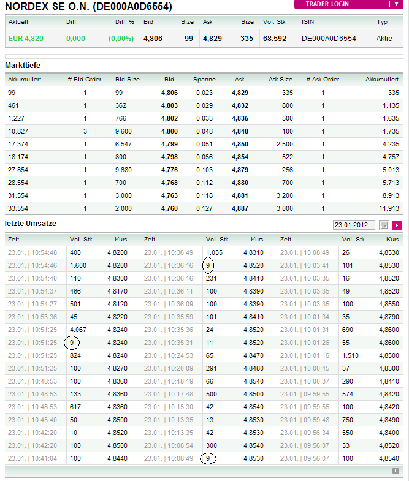Click trade volume 500 at 10:17:48
The height and width of the screenshot is (481, 409).
(212, 394)
